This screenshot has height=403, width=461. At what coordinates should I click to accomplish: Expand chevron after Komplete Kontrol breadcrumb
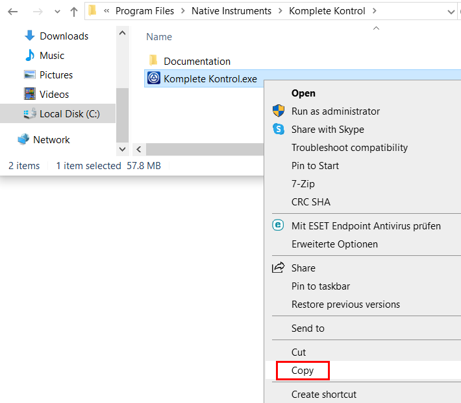(374, 11)
